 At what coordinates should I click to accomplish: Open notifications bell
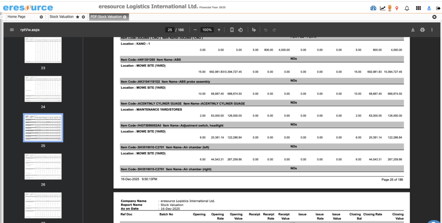(407, 8)
